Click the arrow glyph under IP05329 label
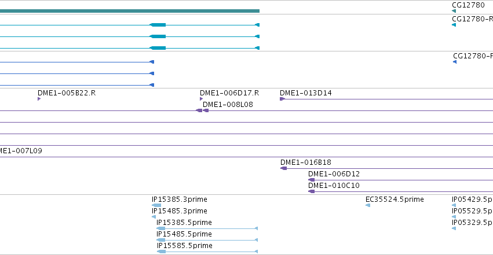 coord(454,228)
